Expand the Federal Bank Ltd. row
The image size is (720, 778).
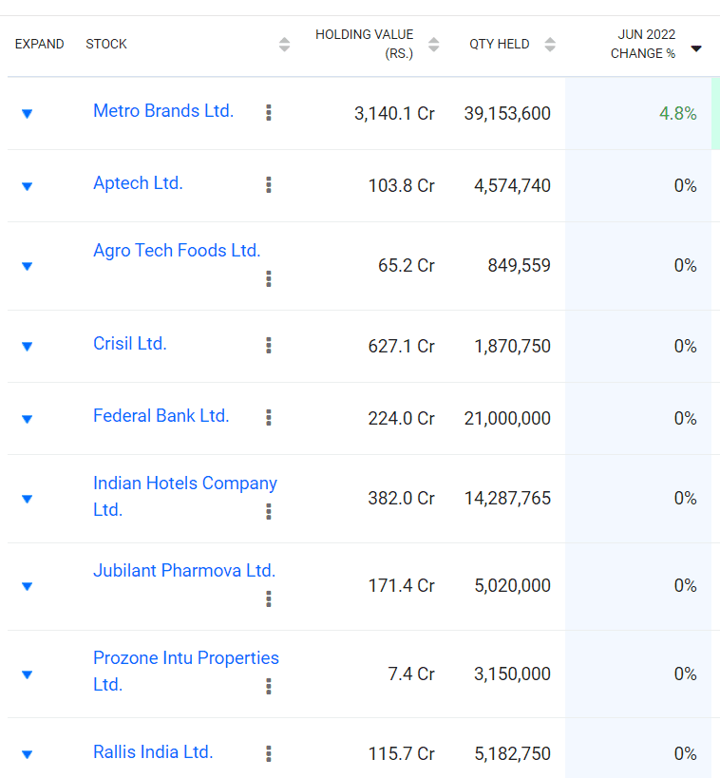(28, 419)
